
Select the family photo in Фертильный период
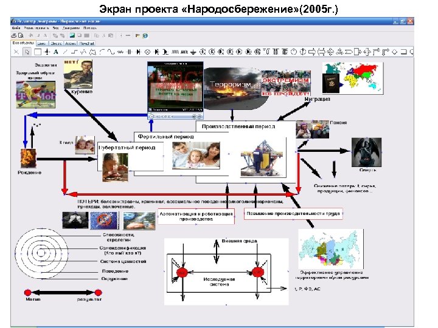point(196,155)
